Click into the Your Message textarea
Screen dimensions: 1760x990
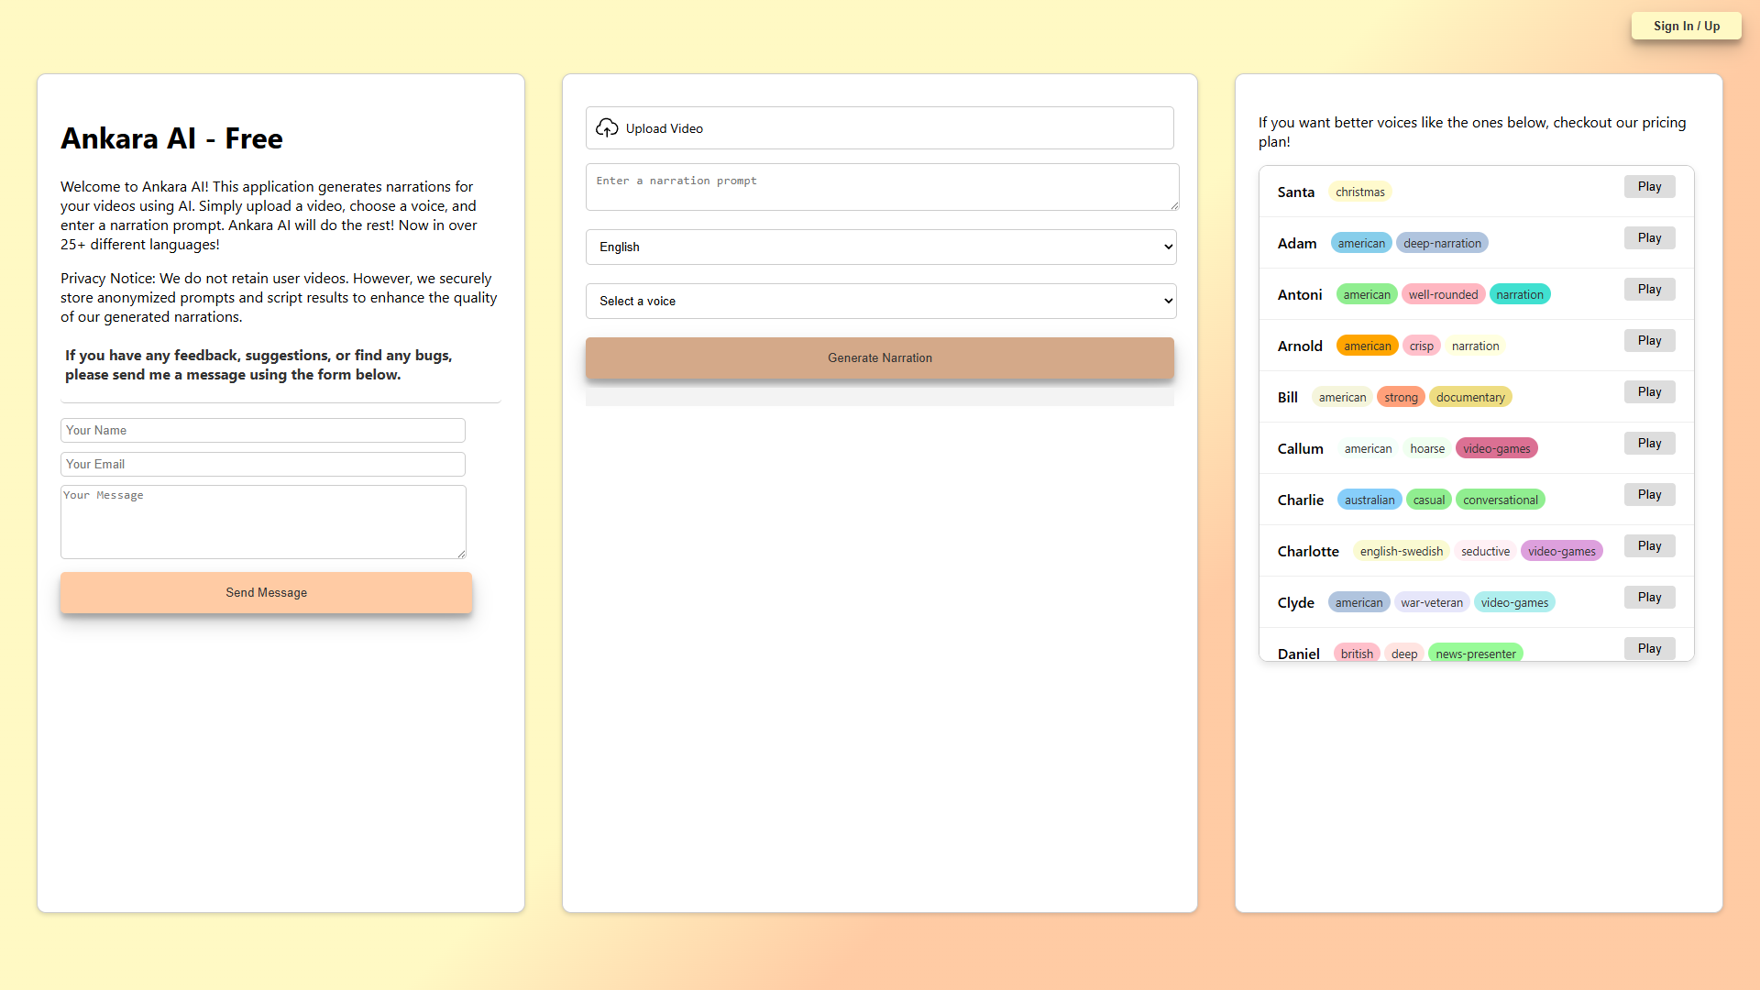263,522
